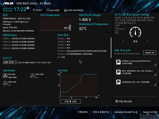Click Memory: 32768 MB info line
Viewport: 159px width, 119px height.
coord(18,31)
